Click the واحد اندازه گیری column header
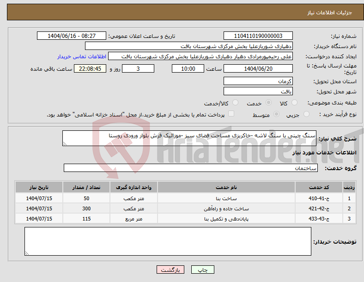The width and height of the screenshot is (364, 282). point(133,187)
